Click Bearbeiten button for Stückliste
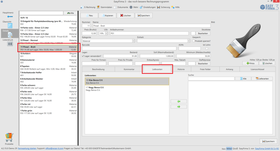 [203, 33]
